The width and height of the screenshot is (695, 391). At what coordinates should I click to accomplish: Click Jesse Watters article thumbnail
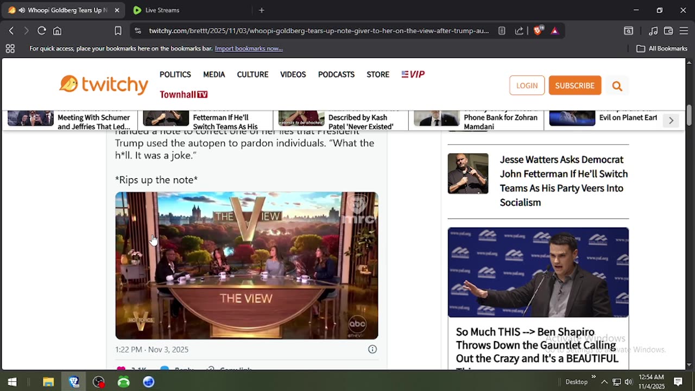(468, 173)
